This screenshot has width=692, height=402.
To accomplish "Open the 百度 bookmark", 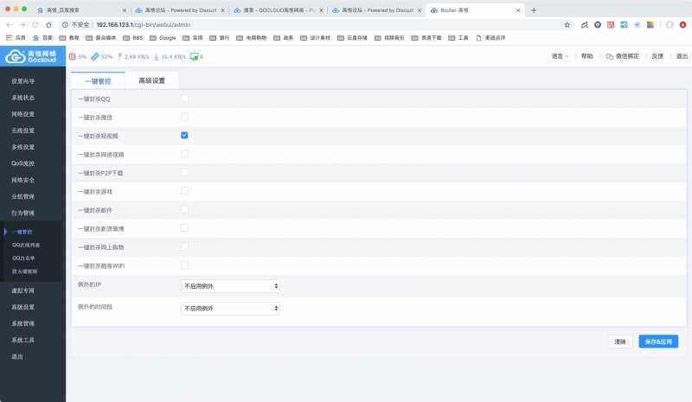I will [x=42, y=38].
